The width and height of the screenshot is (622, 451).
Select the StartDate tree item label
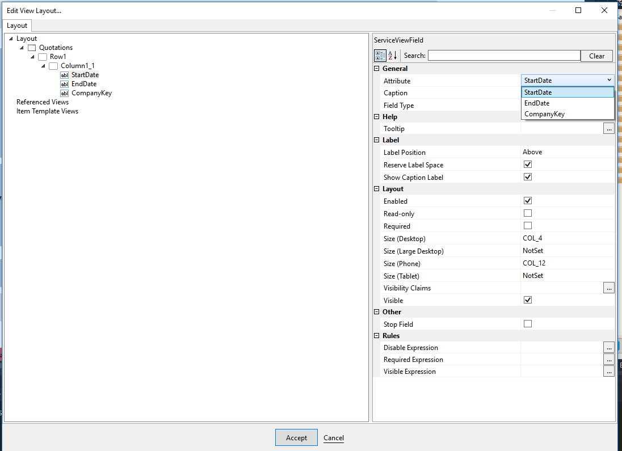[x=85, y=75]
